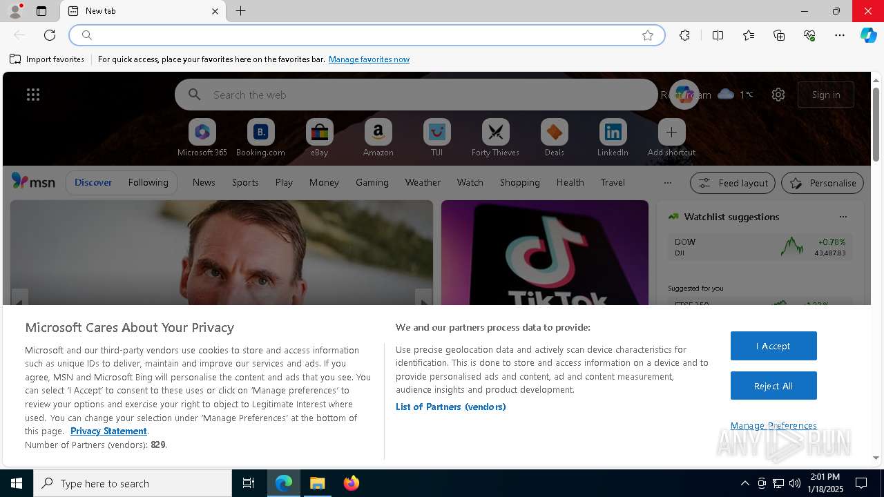
Task: Open Feed layout options
Action: point(733,183)
